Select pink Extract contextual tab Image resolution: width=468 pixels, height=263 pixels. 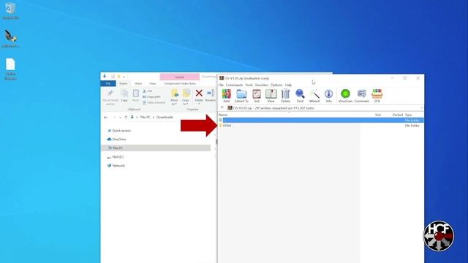click(179, 77)
